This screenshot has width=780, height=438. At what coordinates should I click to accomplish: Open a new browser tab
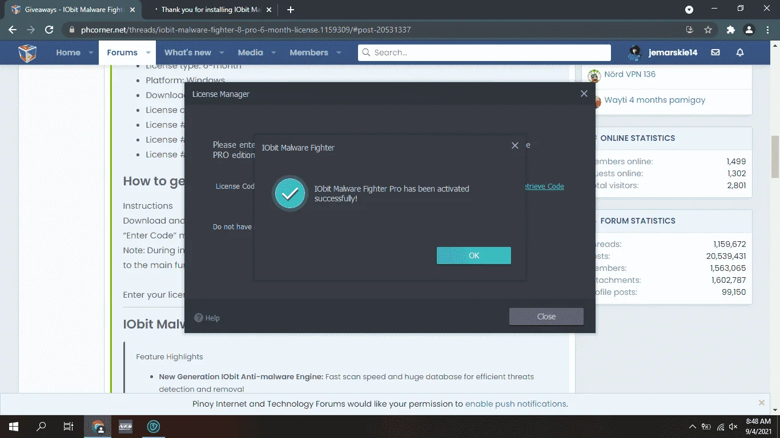coord(291,10)
